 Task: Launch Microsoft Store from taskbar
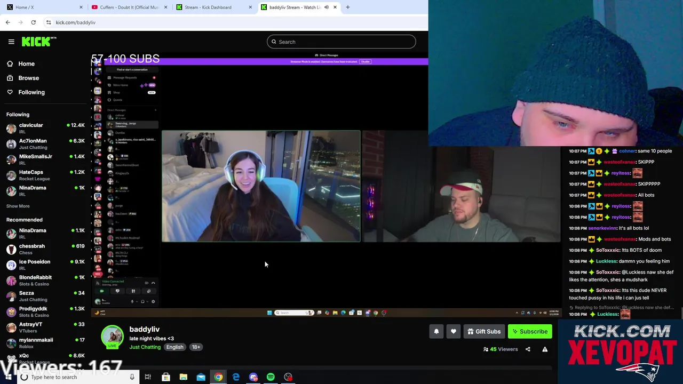[166, 377]
